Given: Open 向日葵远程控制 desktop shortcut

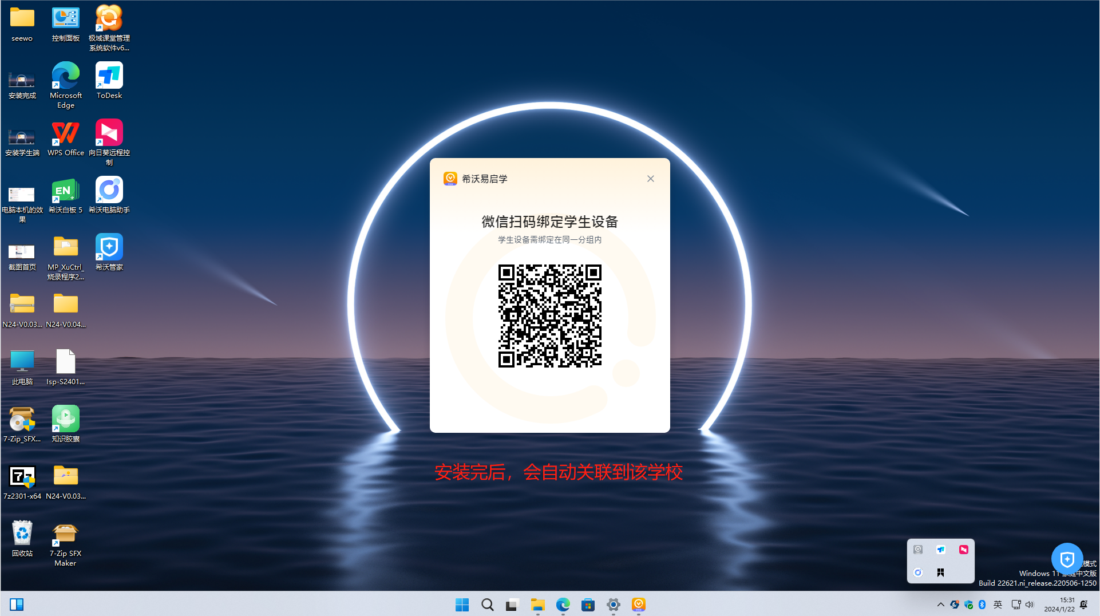Looking at the screenshot, I should click(109, 143).
